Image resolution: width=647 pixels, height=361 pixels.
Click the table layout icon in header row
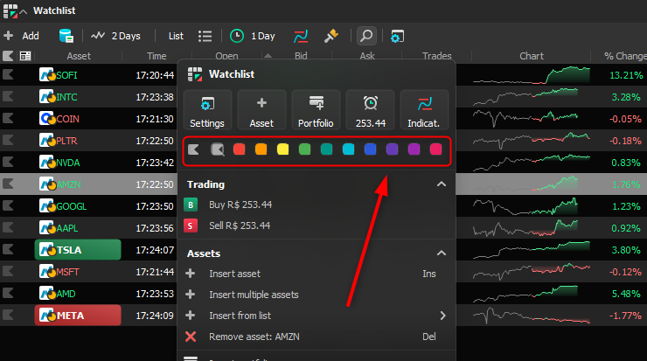[x=25, y=56]
